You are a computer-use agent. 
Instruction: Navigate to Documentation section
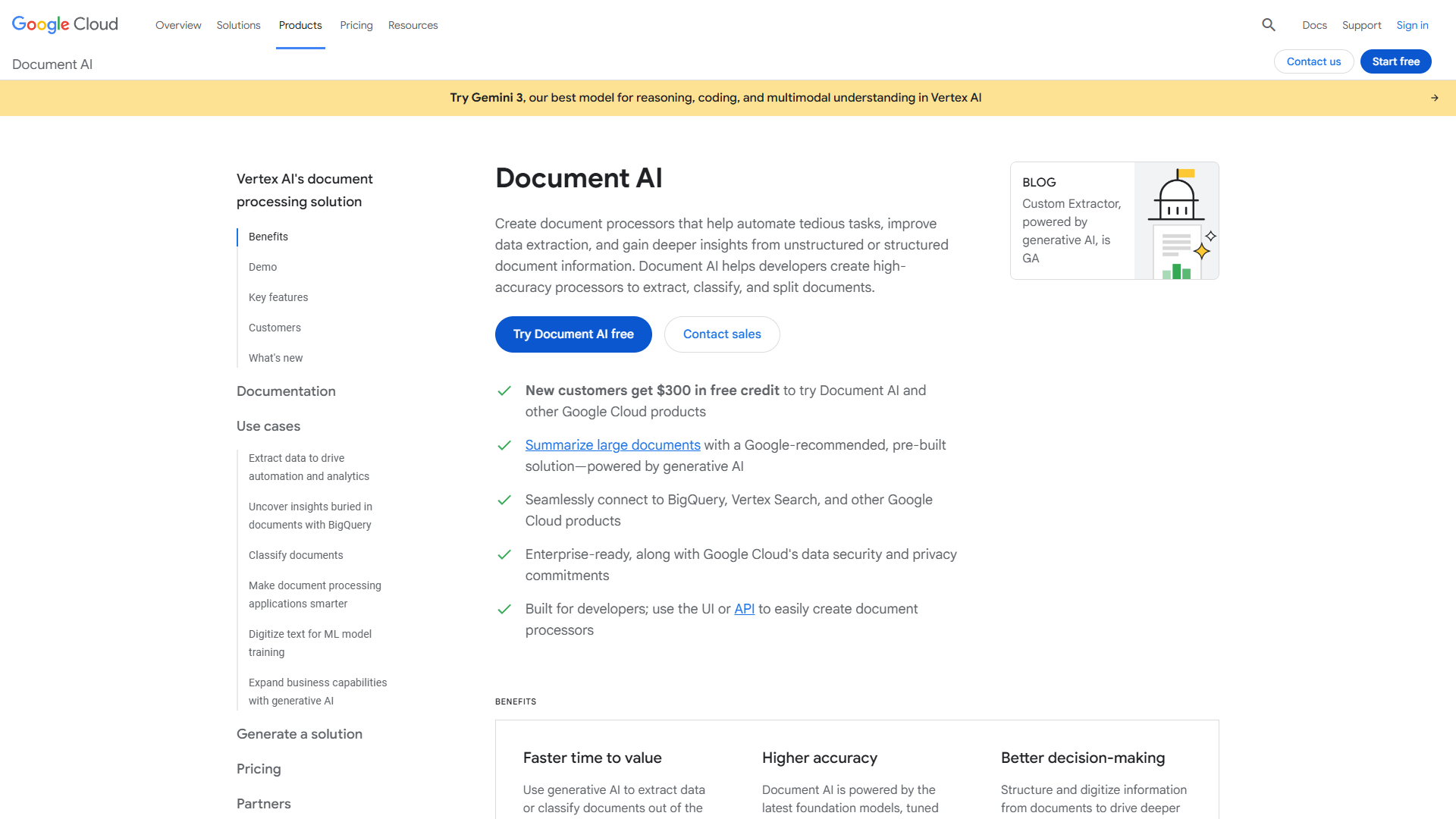coord(286,391)
